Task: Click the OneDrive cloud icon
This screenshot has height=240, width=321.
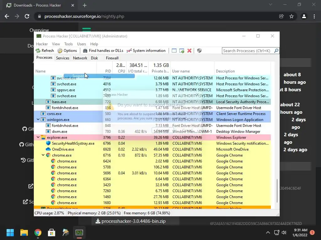Action: coord(48,149)
